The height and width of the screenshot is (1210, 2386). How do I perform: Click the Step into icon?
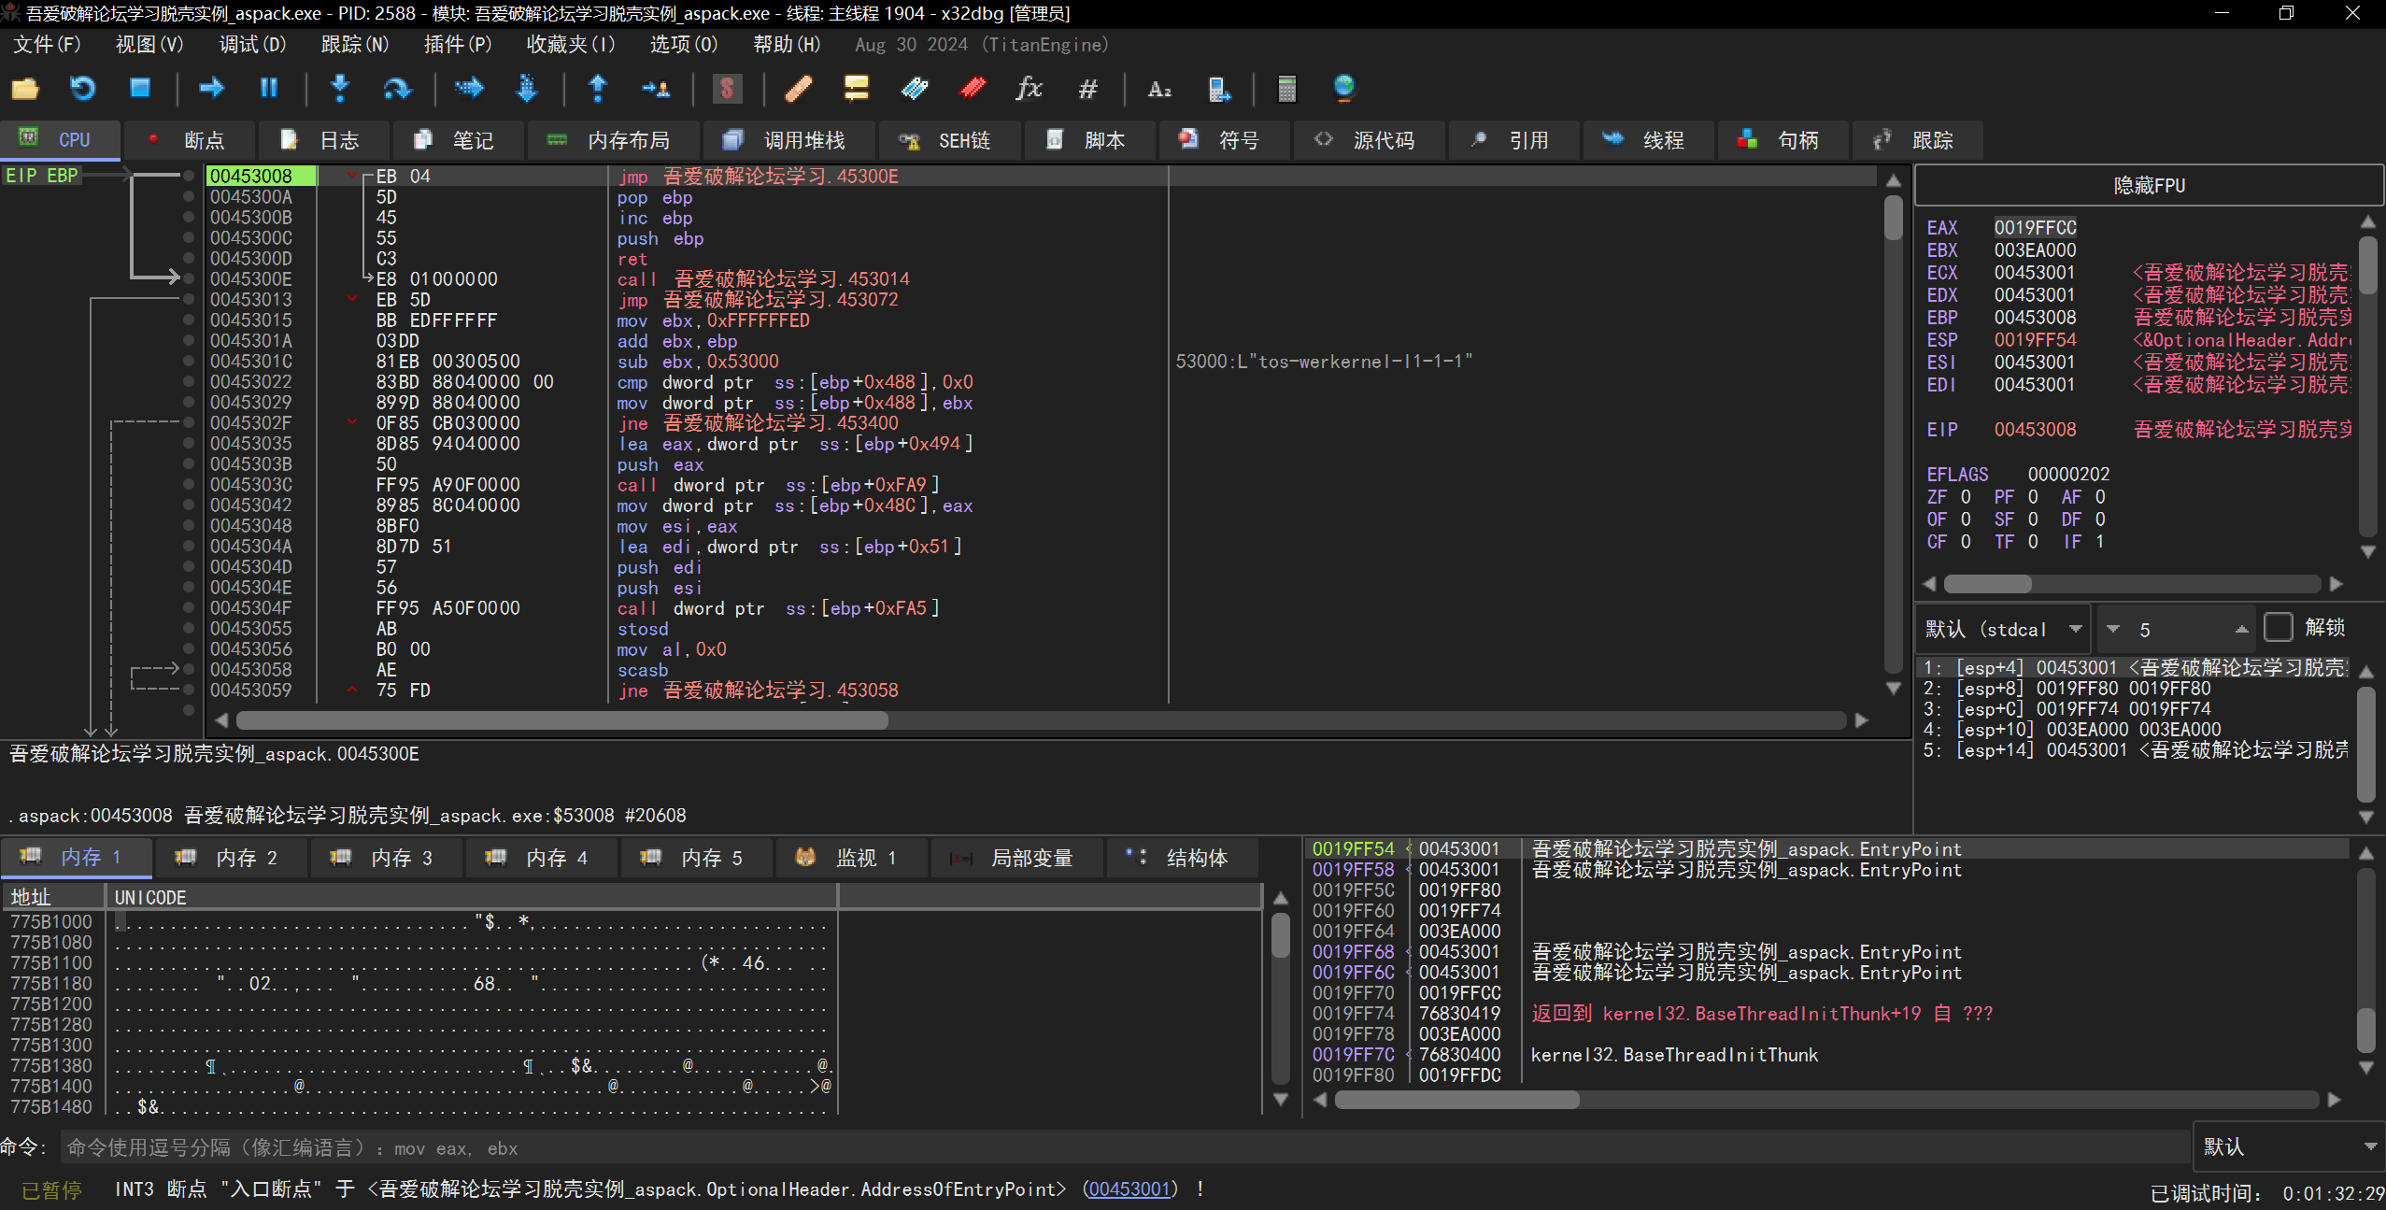(x=340, y=89)
